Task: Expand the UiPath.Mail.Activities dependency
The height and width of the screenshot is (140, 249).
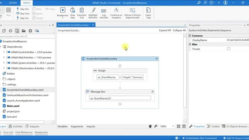Action: [4, 58]
